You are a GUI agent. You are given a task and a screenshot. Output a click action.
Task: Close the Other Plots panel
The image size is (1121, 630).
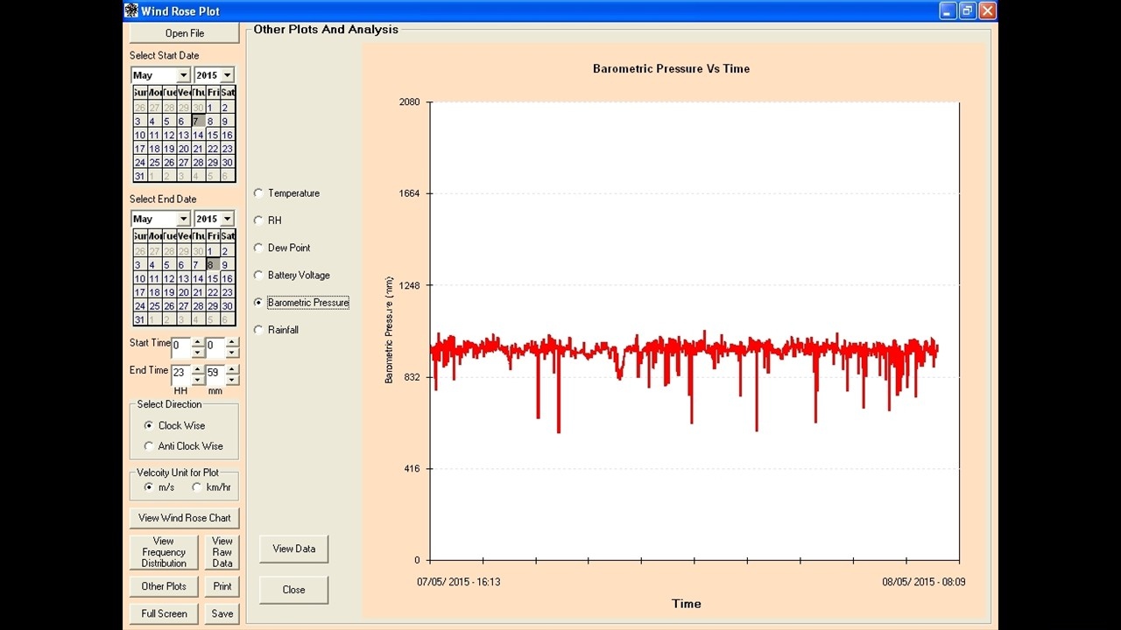tap(293, 590)
